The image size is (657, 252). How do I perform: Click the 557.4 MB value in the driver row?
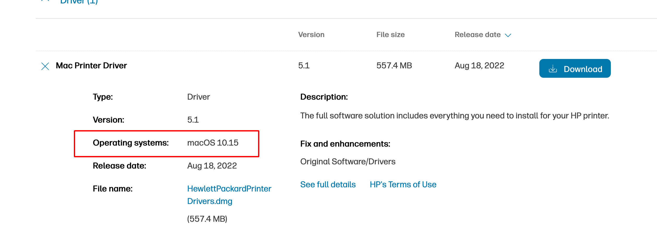394,65
